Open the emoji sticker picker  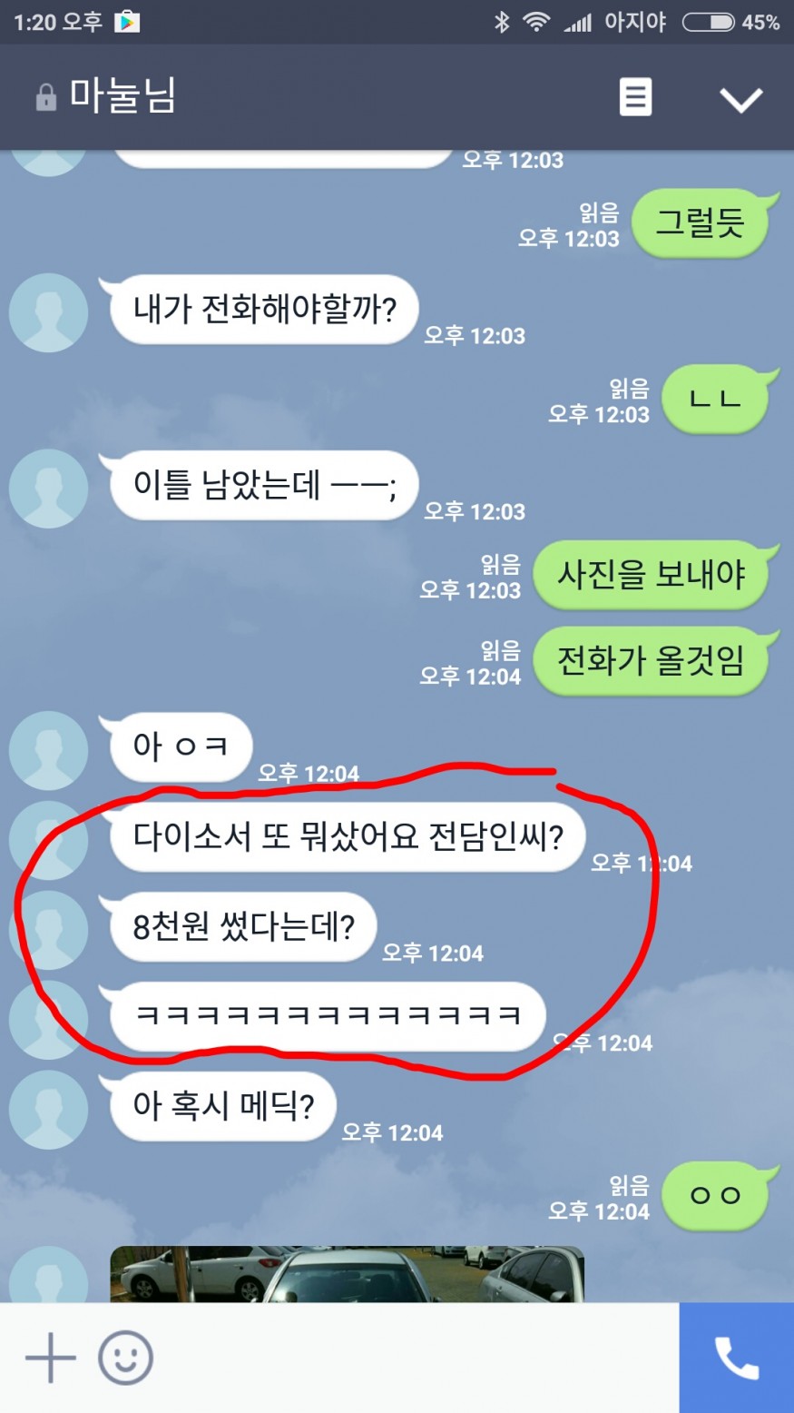pyautogui.click(x=125, y=1358)
